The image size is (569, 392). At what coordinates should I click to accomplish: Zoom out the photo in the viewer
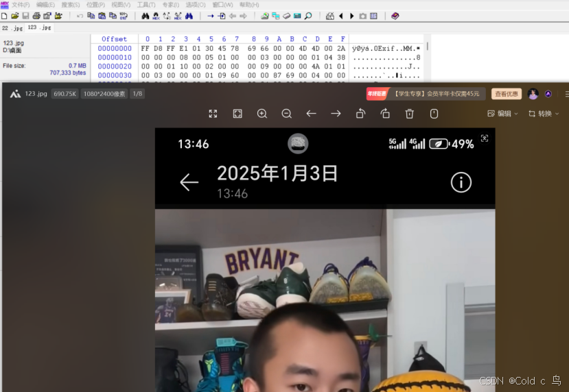coord(287,114)
